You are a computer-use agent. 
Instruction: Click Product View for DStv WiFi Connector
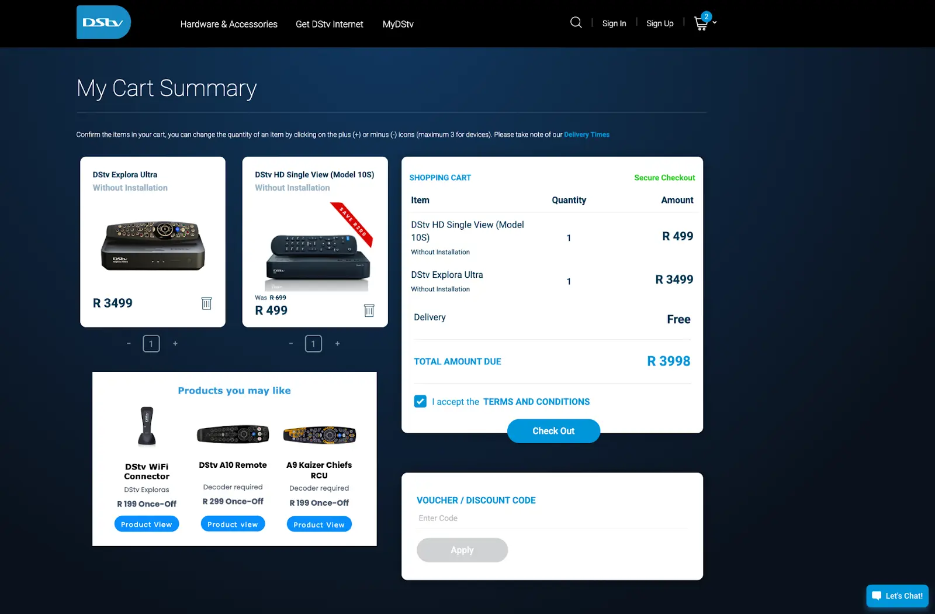click(146, 523)
